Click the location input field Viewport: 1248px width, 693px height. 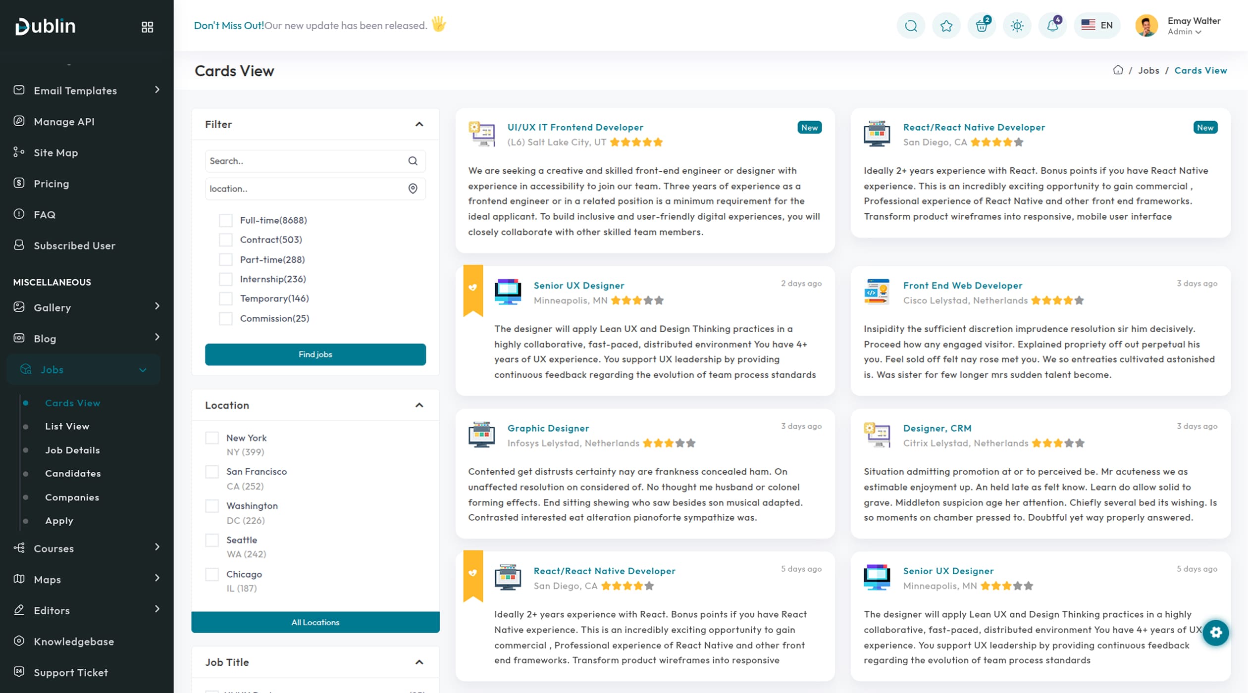[305, 189]
